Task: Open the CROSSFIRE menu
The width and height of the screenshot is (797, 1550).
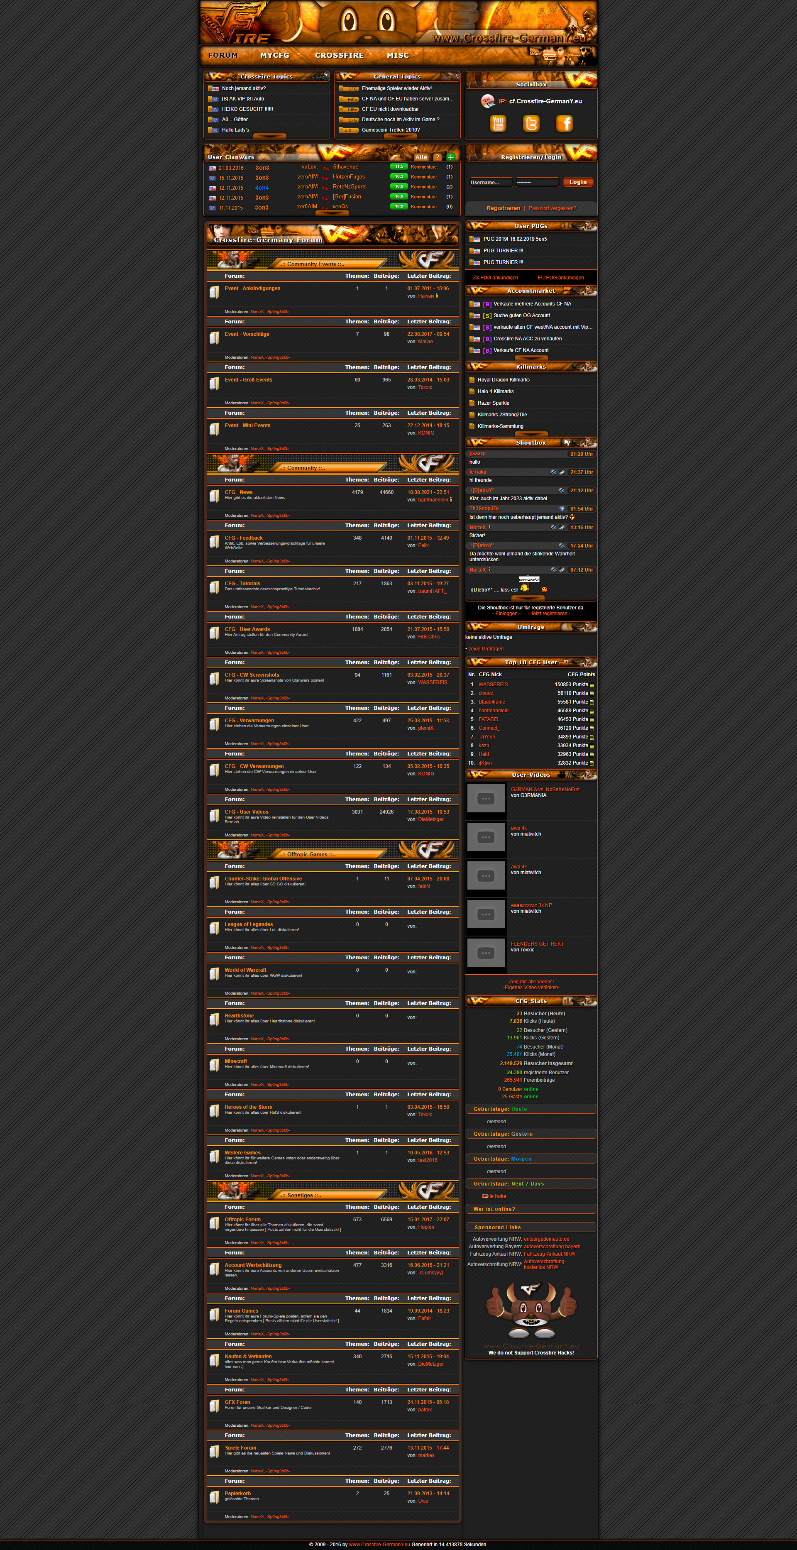Action: (339, 55)
